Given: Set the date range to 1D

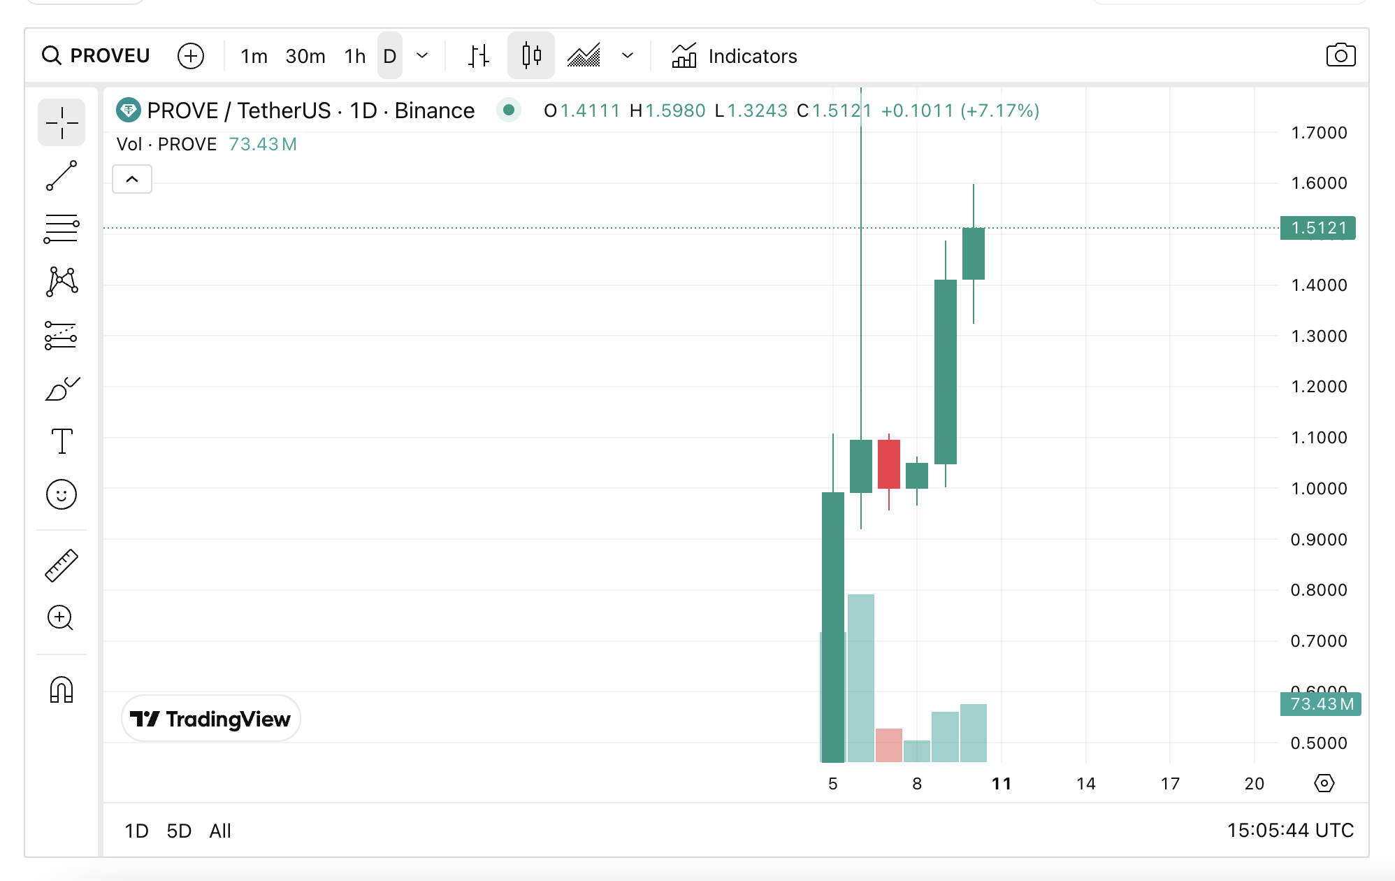Looking at the screenshot, I should (x=136, y=831).
